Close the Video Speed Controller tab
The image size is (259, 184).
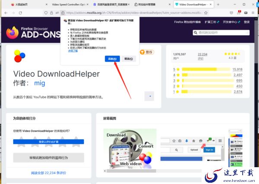pyautogui.click(x=87, y=5)
